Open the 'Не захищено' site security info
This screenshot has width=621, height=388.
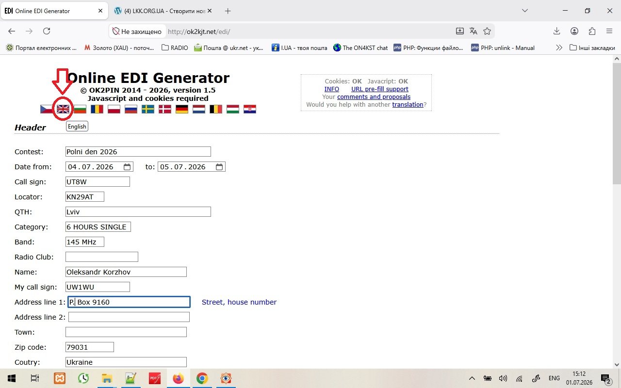click(137, 32)
